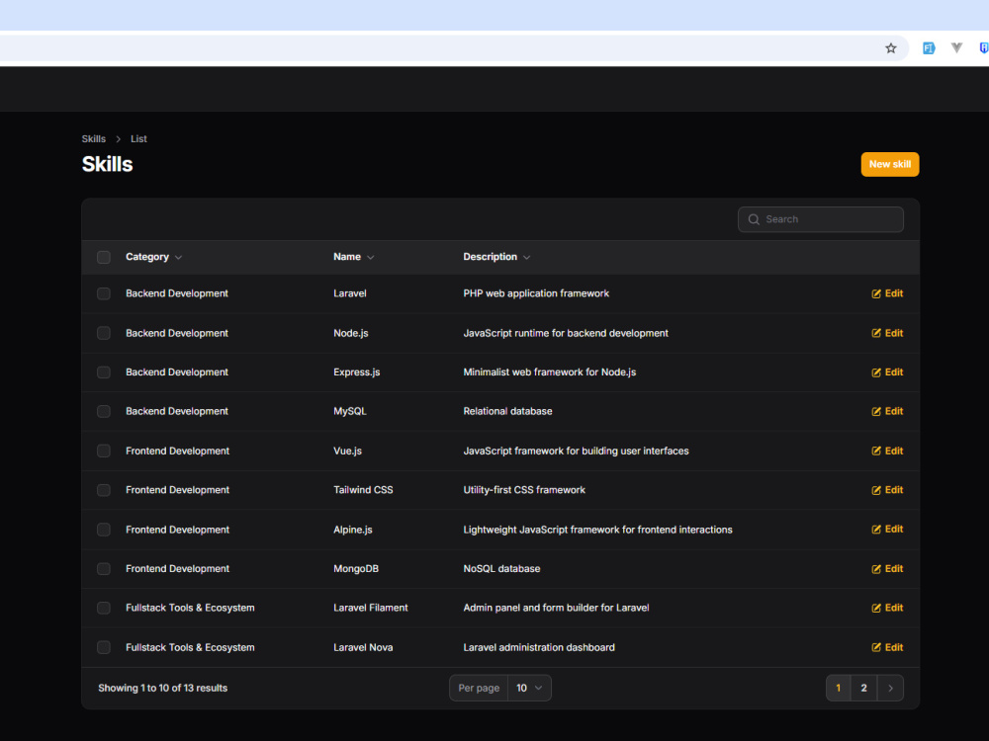Click Frontend Development in the Vue.js row
Viewport: 989px width, 741px height.
click(177, 452)
